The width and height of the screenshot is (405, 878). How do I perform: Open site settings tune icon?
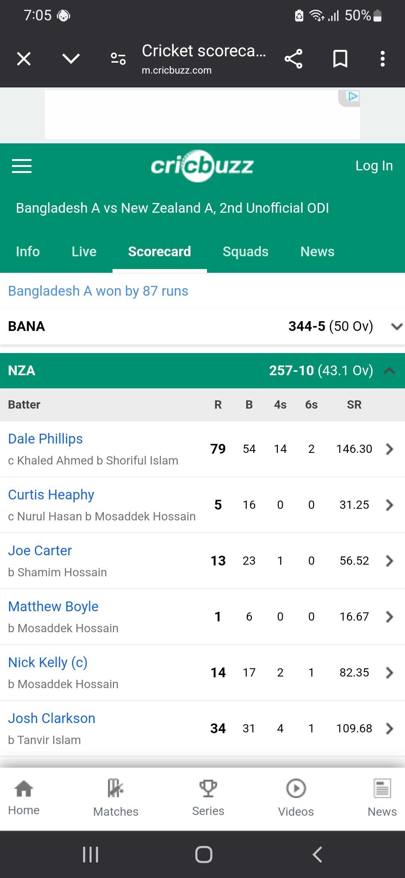point(118,59)
